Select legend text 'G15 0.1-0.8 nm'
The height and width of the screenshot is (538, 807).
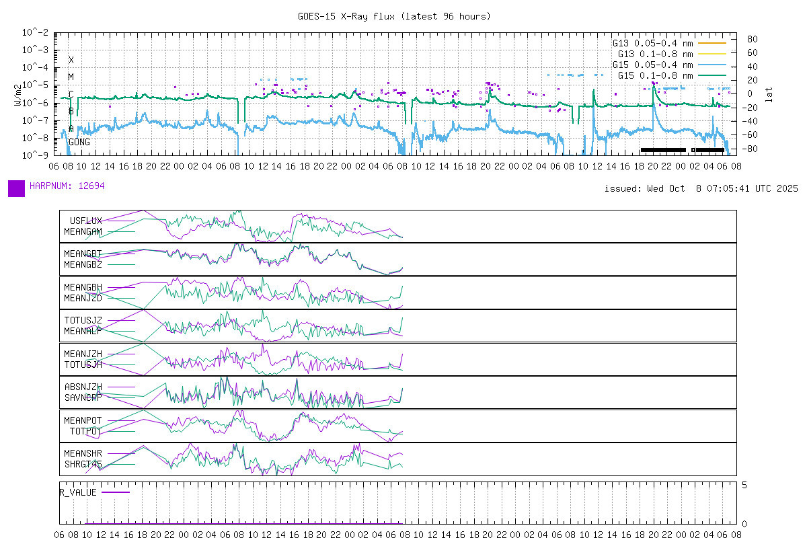[x=656, y=75]
